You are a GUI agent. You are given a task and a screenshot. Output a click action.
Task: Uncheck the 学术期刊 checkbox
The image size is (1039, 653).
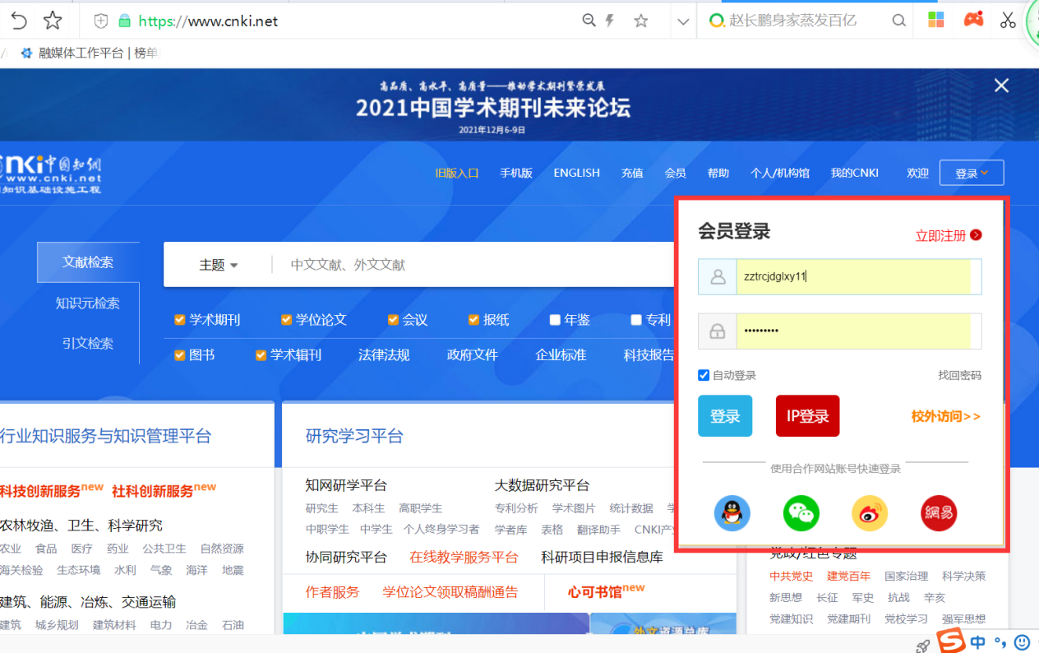[x=180, y=320]
